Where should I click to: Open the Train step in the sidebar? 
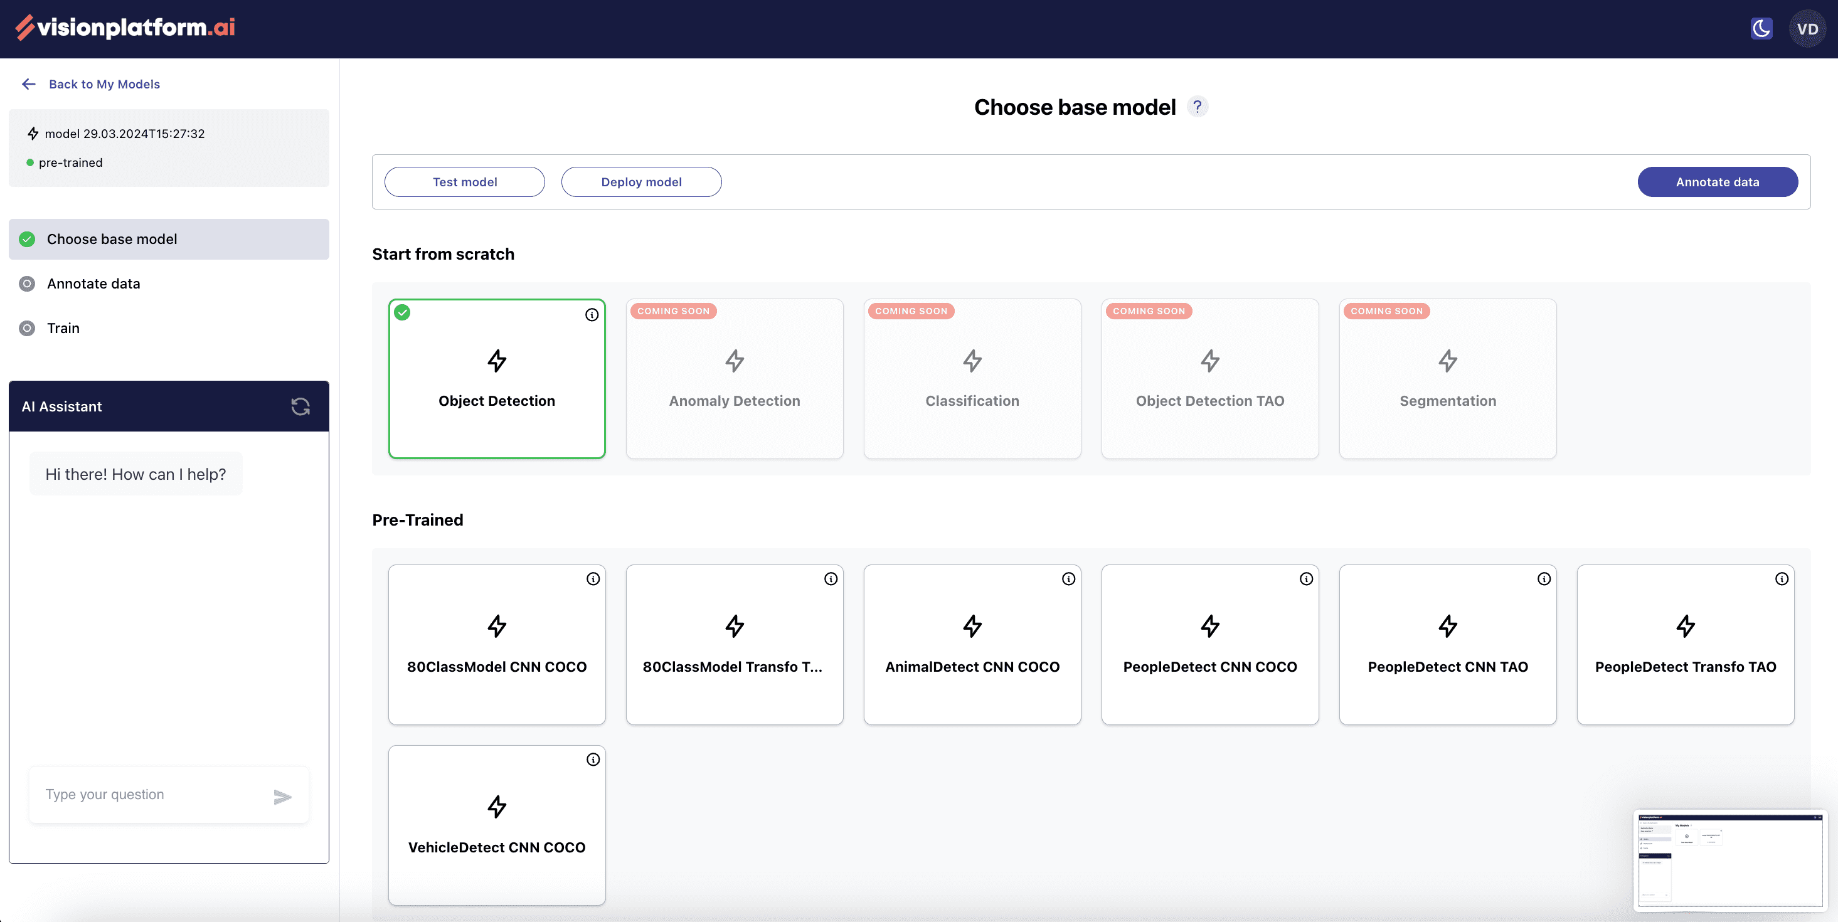[x=63, y=327]
